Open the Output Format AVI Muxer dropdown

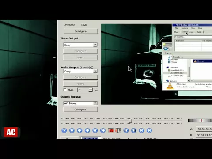pyautogui.click(x=80, y=103)
